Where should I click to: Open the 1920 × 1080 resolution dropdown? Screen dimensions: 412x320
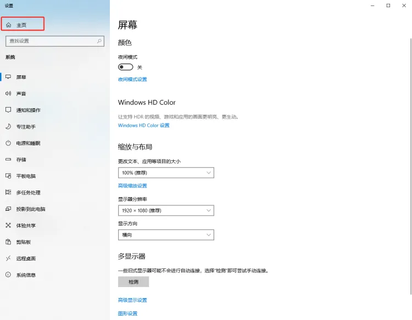point(166,211)
